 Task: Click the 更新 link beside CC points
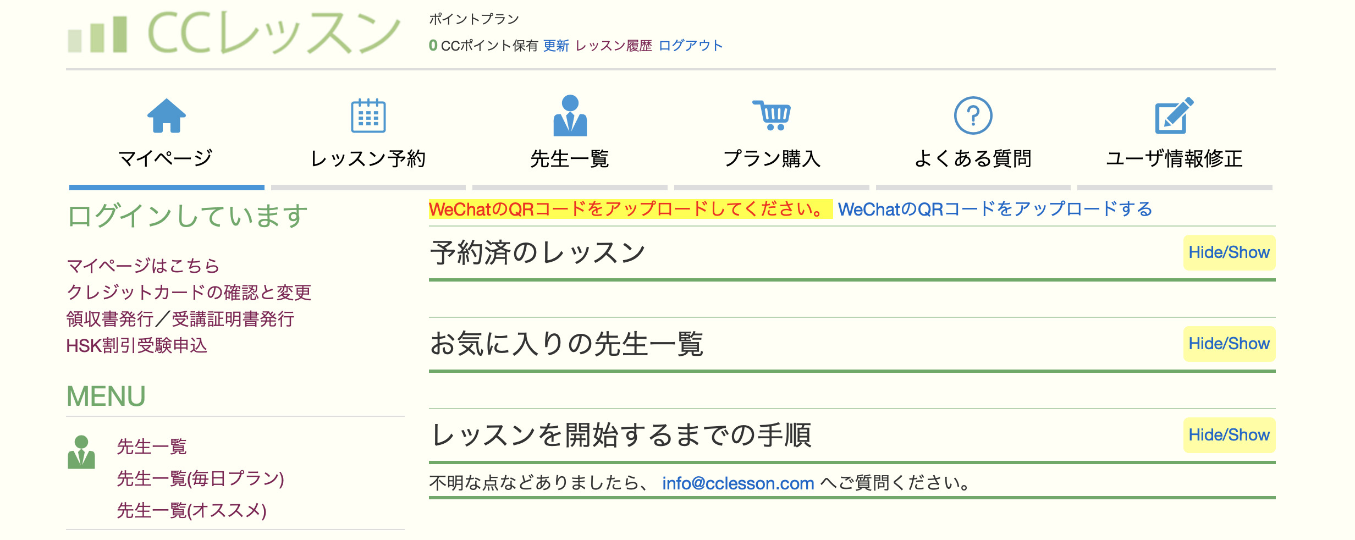556,46
